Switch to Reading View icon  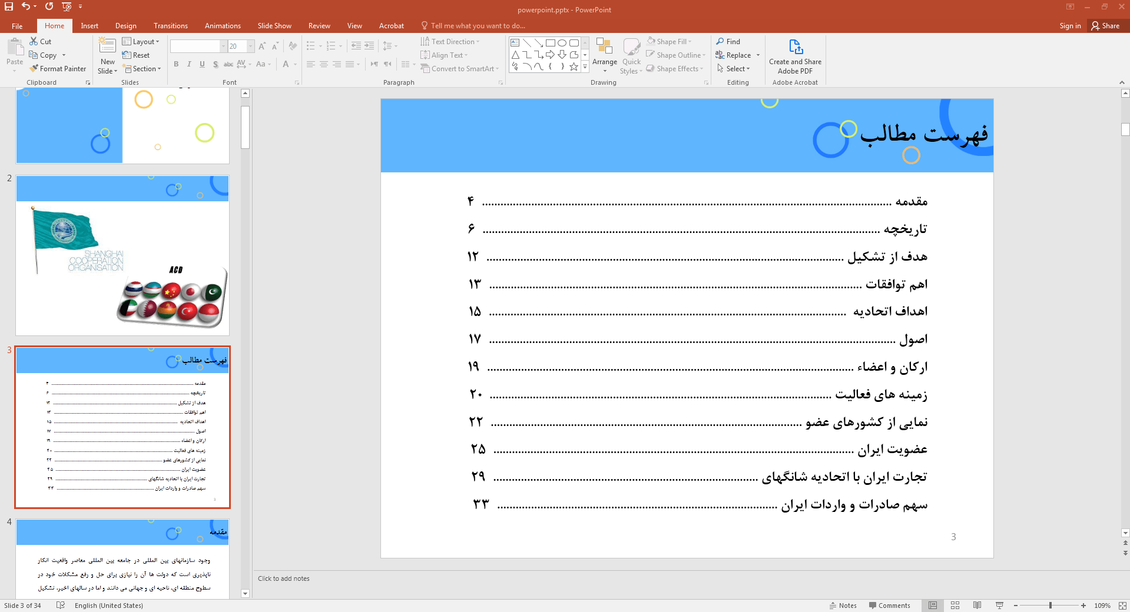point(977,605)
